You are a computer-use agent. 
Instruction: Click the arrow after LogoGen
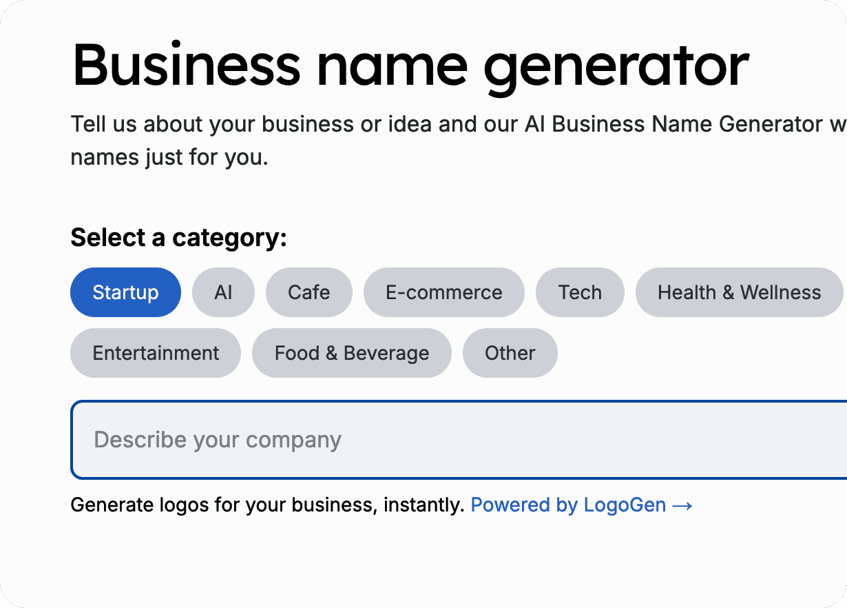point(682,505)
